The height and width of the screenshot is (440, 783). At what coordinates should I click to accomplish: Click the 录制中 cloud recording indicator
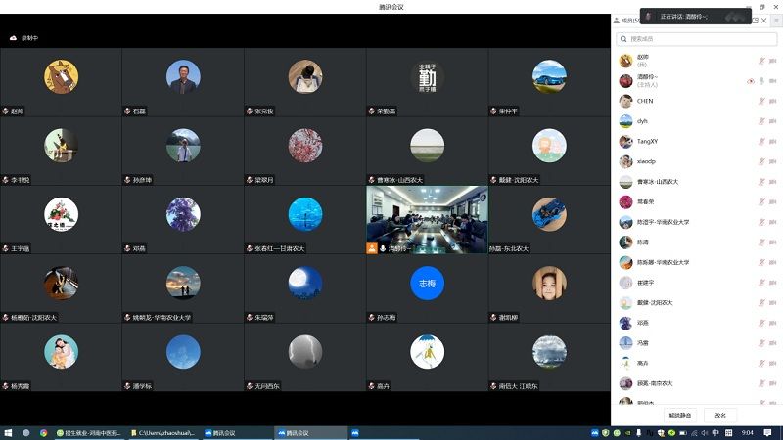pyautogui.click(x=23, y=38)
